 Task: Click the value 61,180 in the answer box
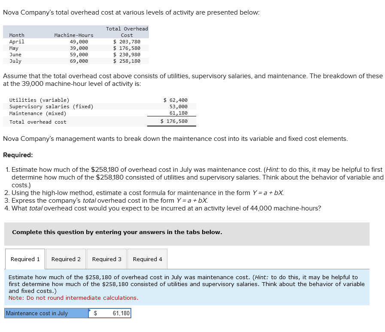pyautogui.click(x=118, y=313)
